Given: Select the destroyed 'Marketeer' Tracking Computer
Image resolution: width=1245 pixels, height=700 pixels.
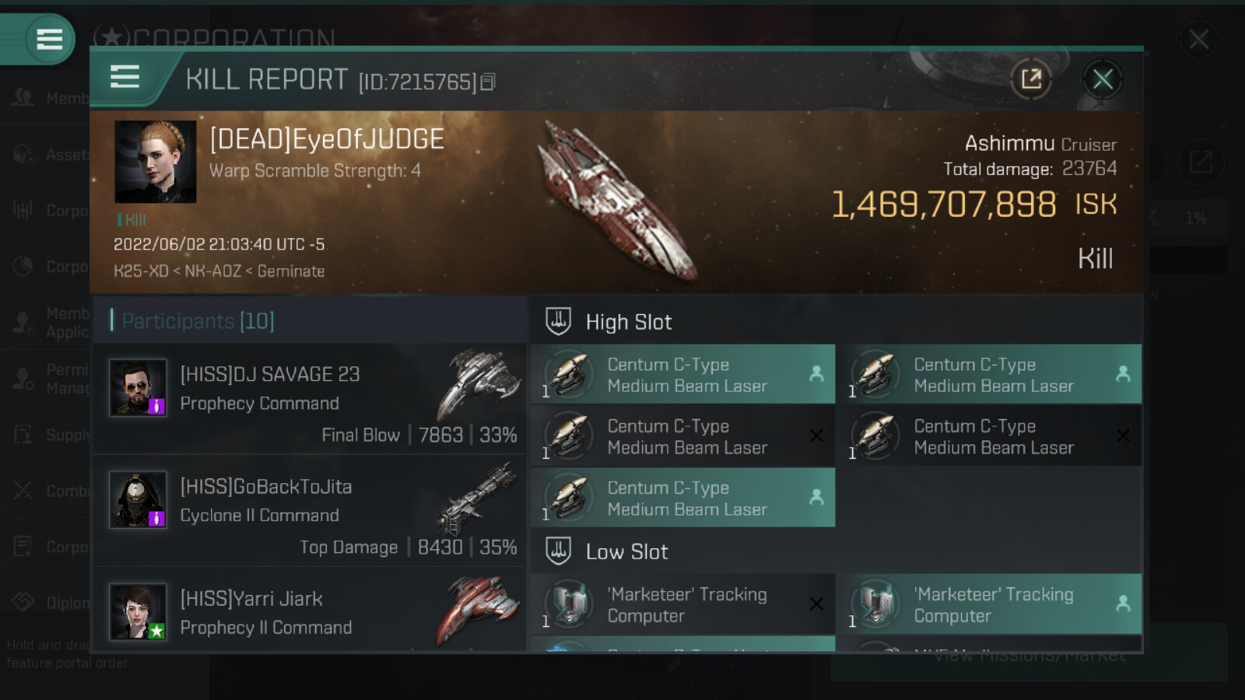Looking at the screenshot, I should [x=683, y=604].
